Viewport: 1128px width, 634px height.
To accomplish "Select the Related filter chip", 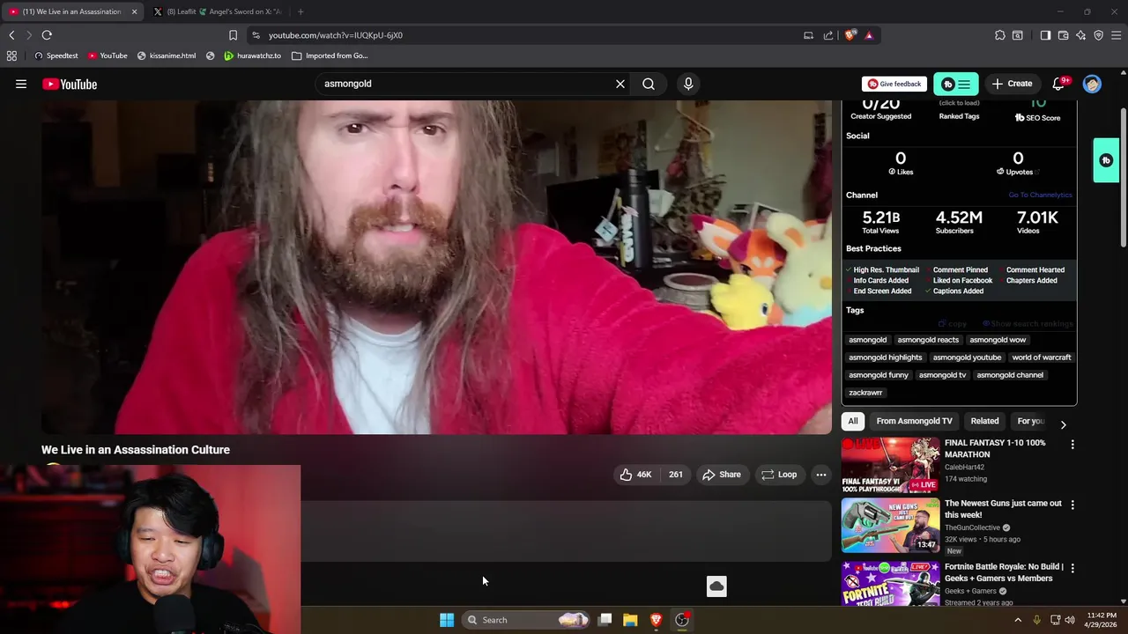I will tap(984, 421).
